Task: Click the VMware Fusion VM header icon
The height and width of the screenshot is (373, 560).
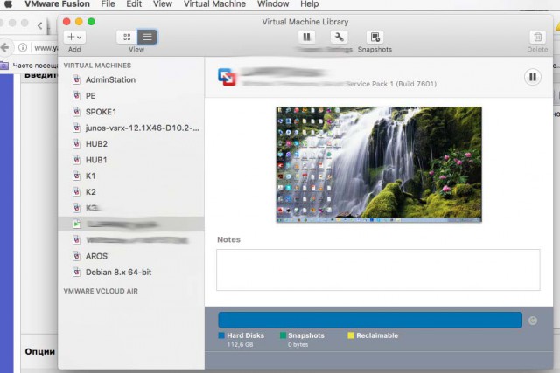Action: tap(227, 77)
